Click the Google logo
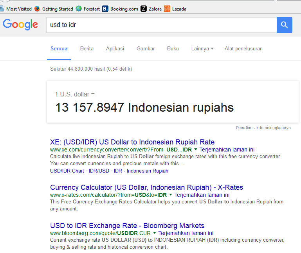Screen dimensions: 301x253 20,25
